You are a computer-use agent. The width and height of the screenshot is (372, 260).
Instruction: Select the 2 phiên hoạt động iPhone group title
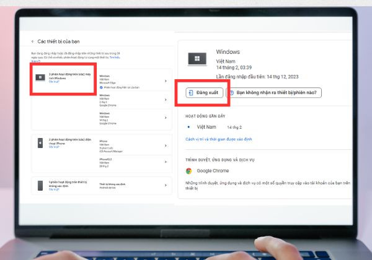pyautogui.click(x=70, y=141)
